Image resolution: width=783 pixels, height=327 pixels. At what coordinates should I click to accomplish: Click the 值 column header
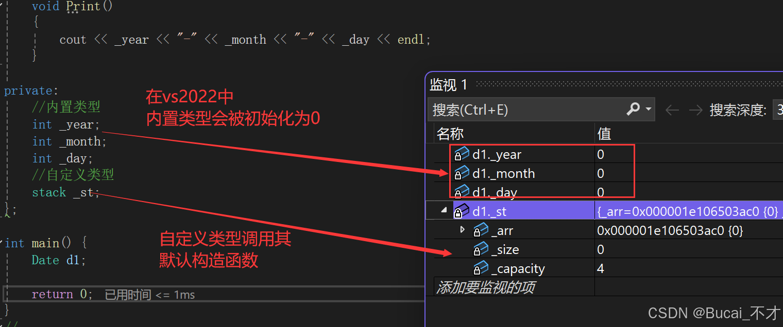(x=604, y=134)
